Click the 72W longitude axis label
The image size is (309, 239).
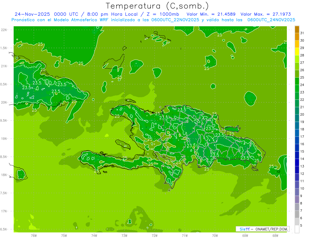(154, 235)
